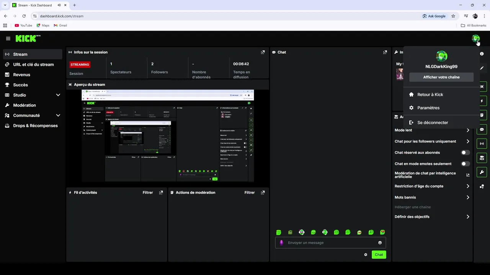This screenshot has width=490, height=275.
Task: Click the chat bubble icon in right sidebar
Action: 482,129
